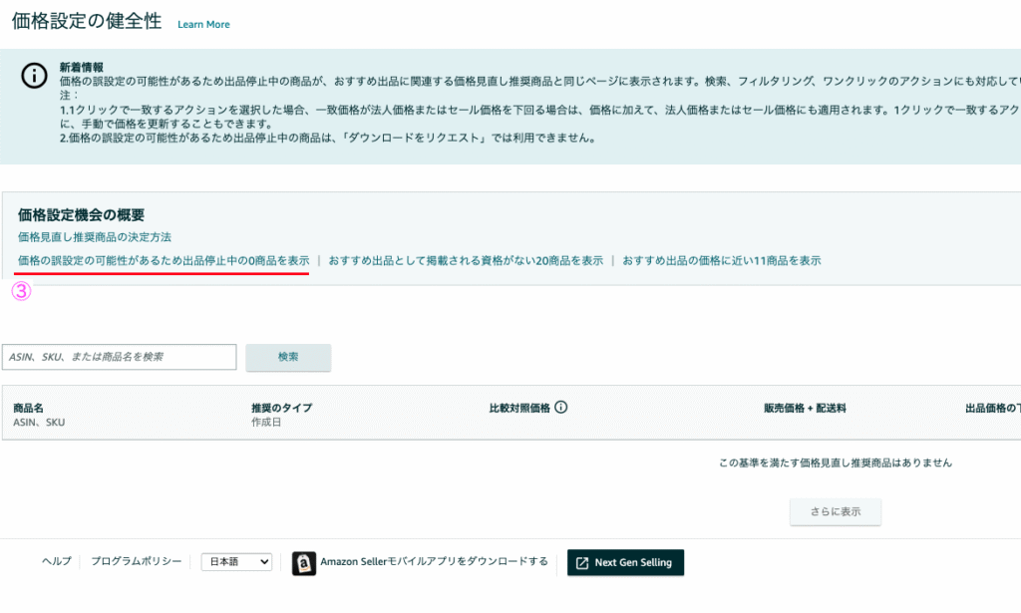The width and height of the screenshot is (1021, 613).
Task: Click the Amazon Seller mobile app download link
Action: (434, 562)
